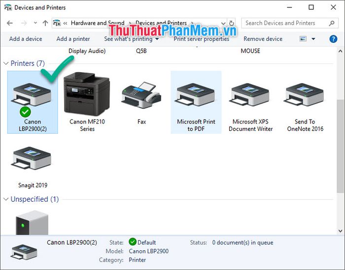Click the address bar location icon

(x=57, y=23)
